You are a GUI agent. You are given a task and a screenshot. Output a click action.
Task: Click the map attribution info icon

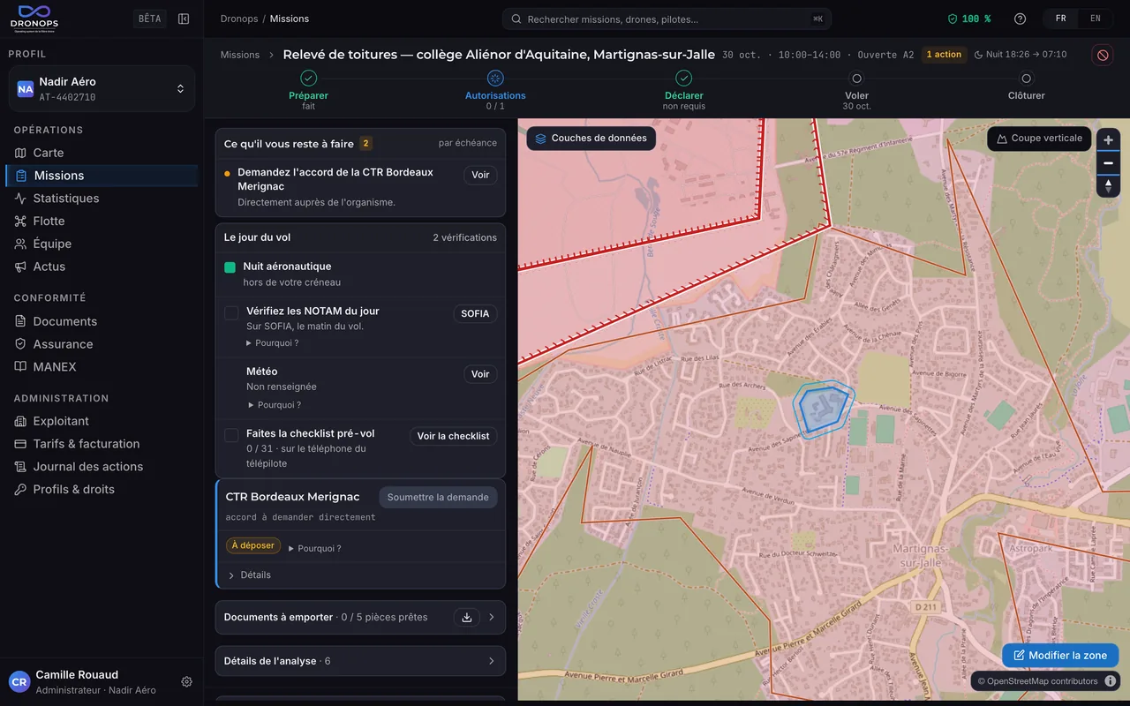[1111, 680]
